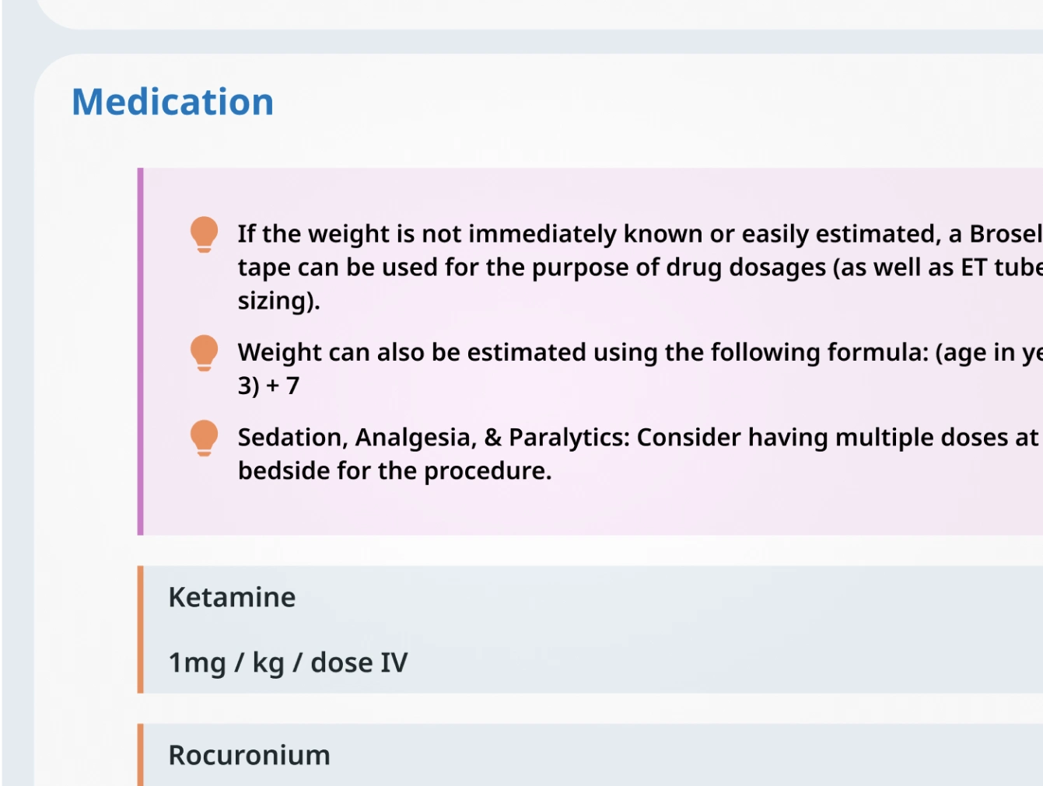
Task: Open the Ketamine medication card
Action: (x=590, y=629)
